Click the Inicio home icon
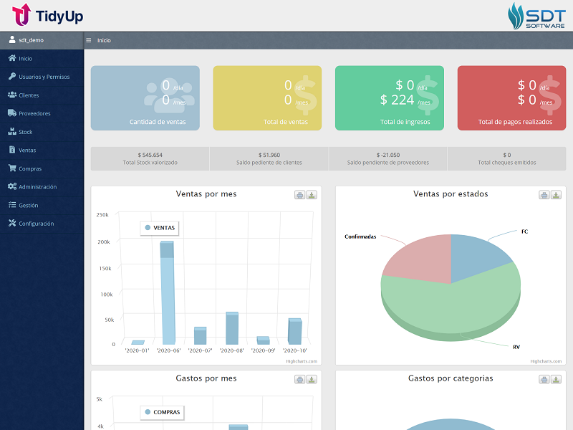This screenshot has height=430, width=573. pyautogui.click(x=12, y=58)
